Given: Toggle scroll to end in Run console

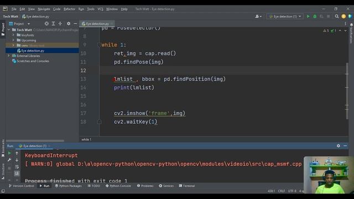Looking at the screenshot, I should (x=17, y=174).
